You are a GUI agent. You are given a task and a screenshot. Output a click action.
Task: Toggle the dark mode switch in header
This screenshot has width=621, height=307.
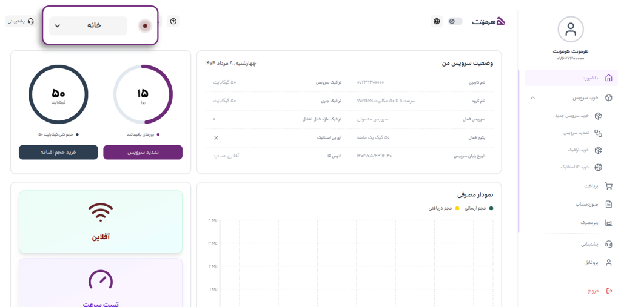click(x=455, y=21)
